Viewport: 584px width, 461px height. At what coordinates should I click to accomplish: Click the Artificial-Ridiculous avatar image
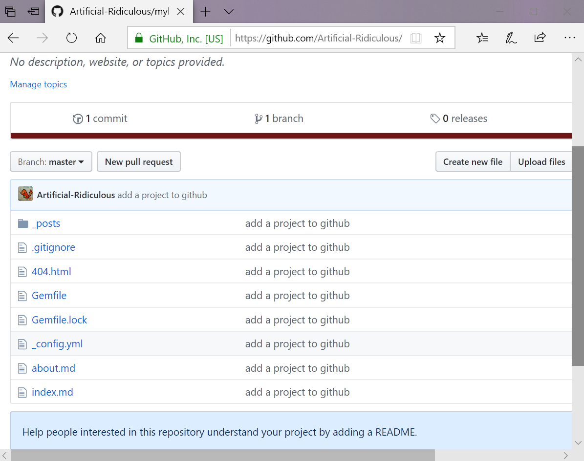(x=25, y=194)
